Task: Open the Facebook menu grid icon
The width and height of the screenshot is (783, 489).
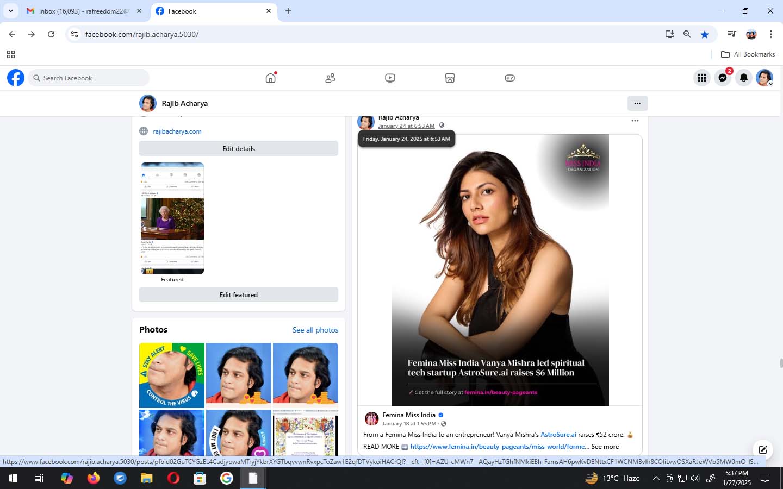Action: pyautogui.click(x=702, y=78)
